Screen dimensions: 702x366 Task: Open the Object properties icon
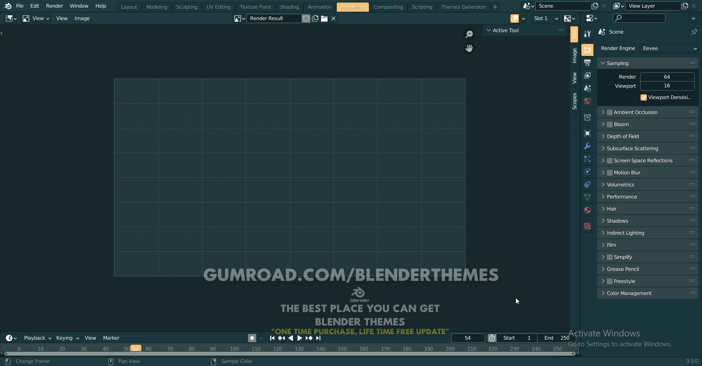pos(587,133)
